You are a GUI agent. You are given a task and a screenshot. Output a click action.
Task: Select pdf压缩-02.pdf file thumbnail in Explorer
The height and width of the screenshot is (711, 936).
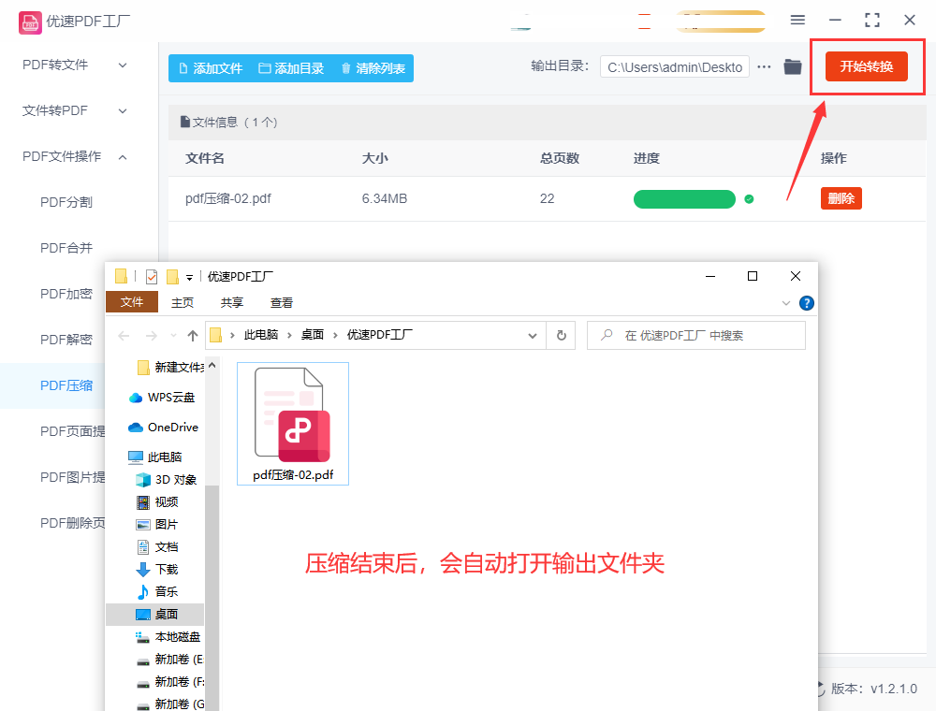(292, 424)
